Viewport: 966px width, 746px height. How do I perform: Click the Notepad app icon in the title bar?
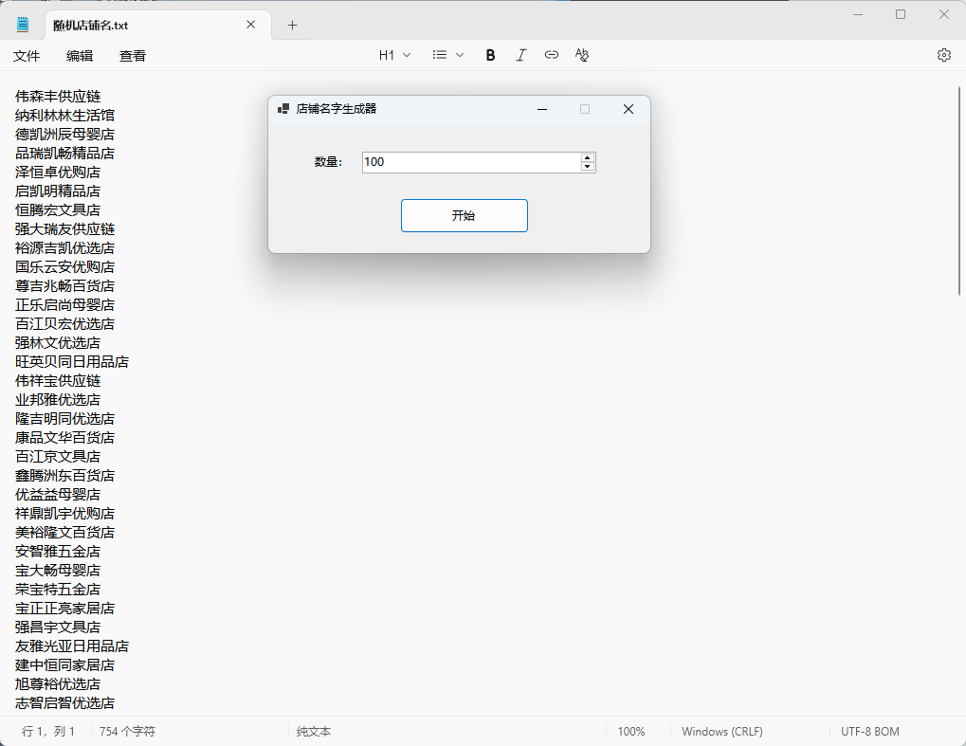(x=23, y=25)
